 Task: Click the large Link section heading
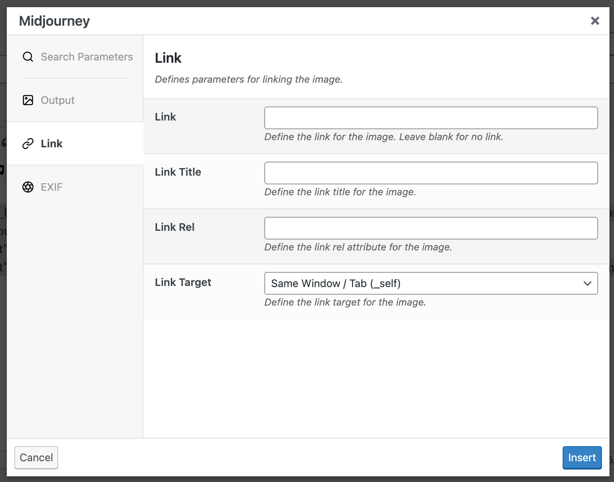click(168, 58)
